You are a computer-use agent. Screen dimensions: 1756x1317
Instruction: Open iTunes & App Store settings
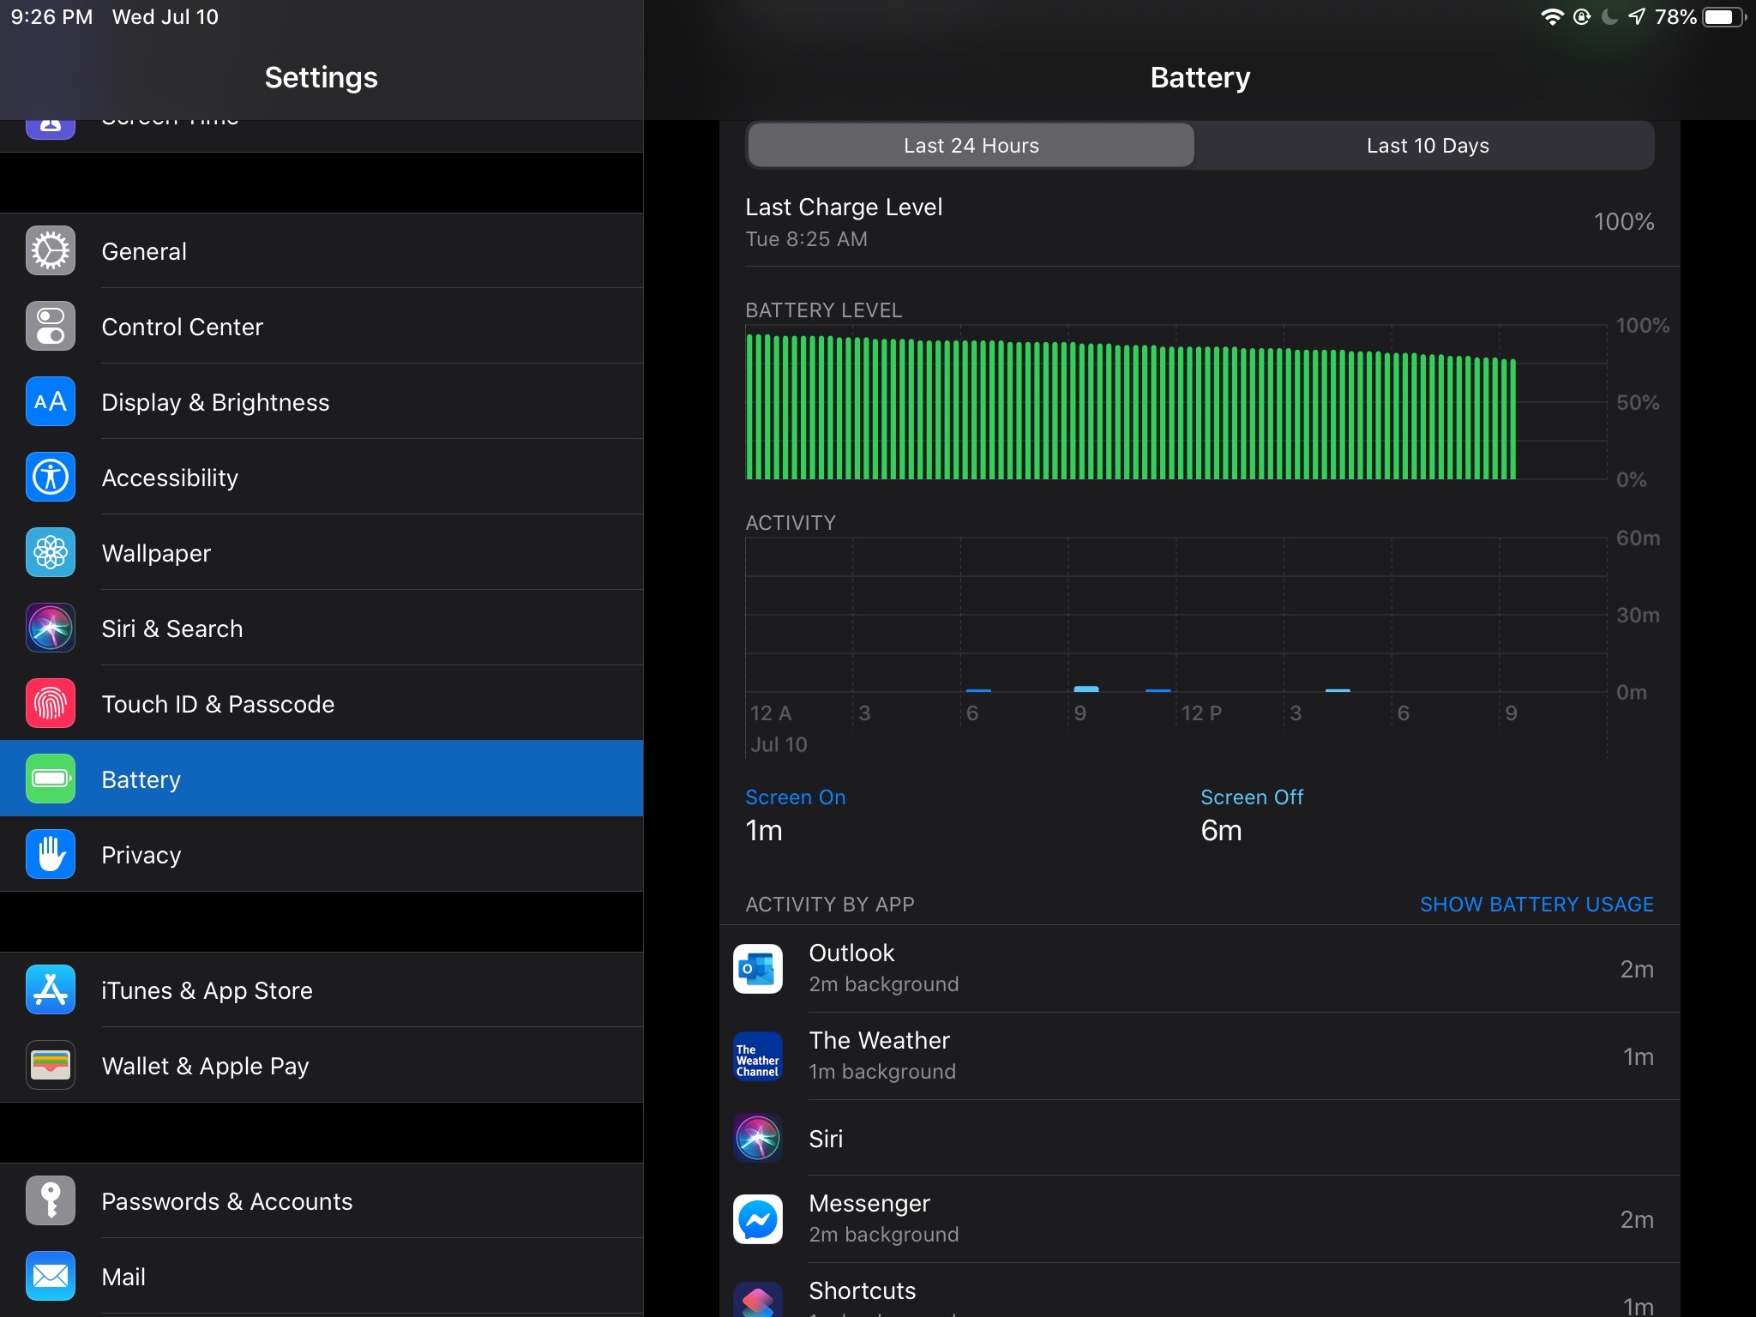point(207,990)
